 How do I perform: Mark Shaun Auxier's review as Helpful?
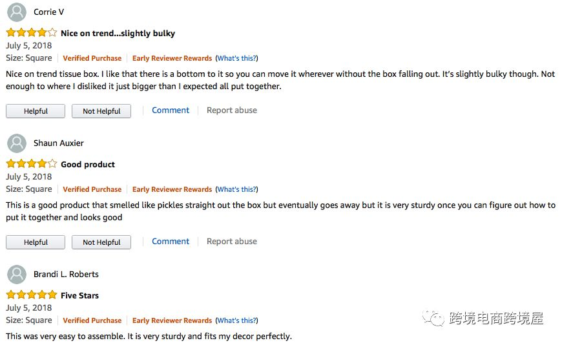[36, 242]
